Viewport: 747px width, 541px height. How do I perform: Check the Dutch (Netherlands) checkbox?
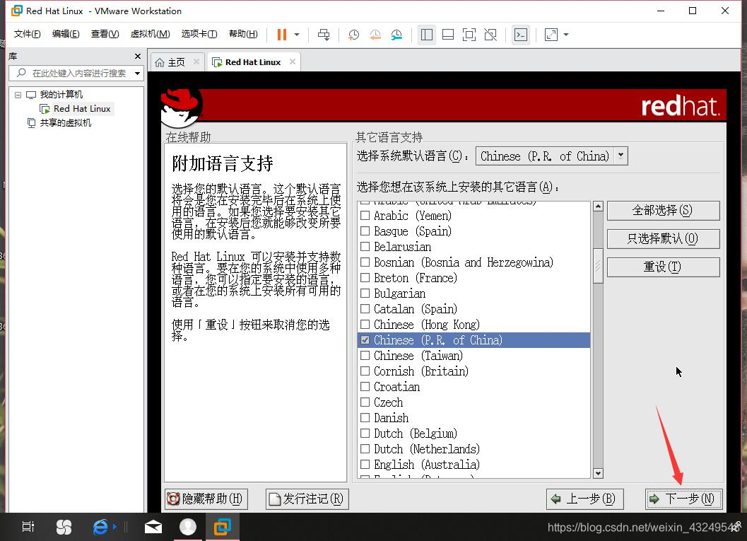(x=365, y=449)
